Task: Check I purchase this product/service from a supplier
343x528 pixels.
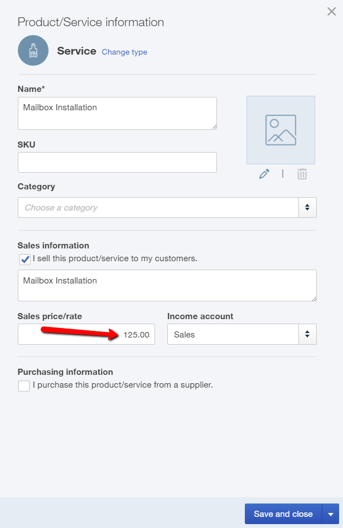Action: coord(23,385)
